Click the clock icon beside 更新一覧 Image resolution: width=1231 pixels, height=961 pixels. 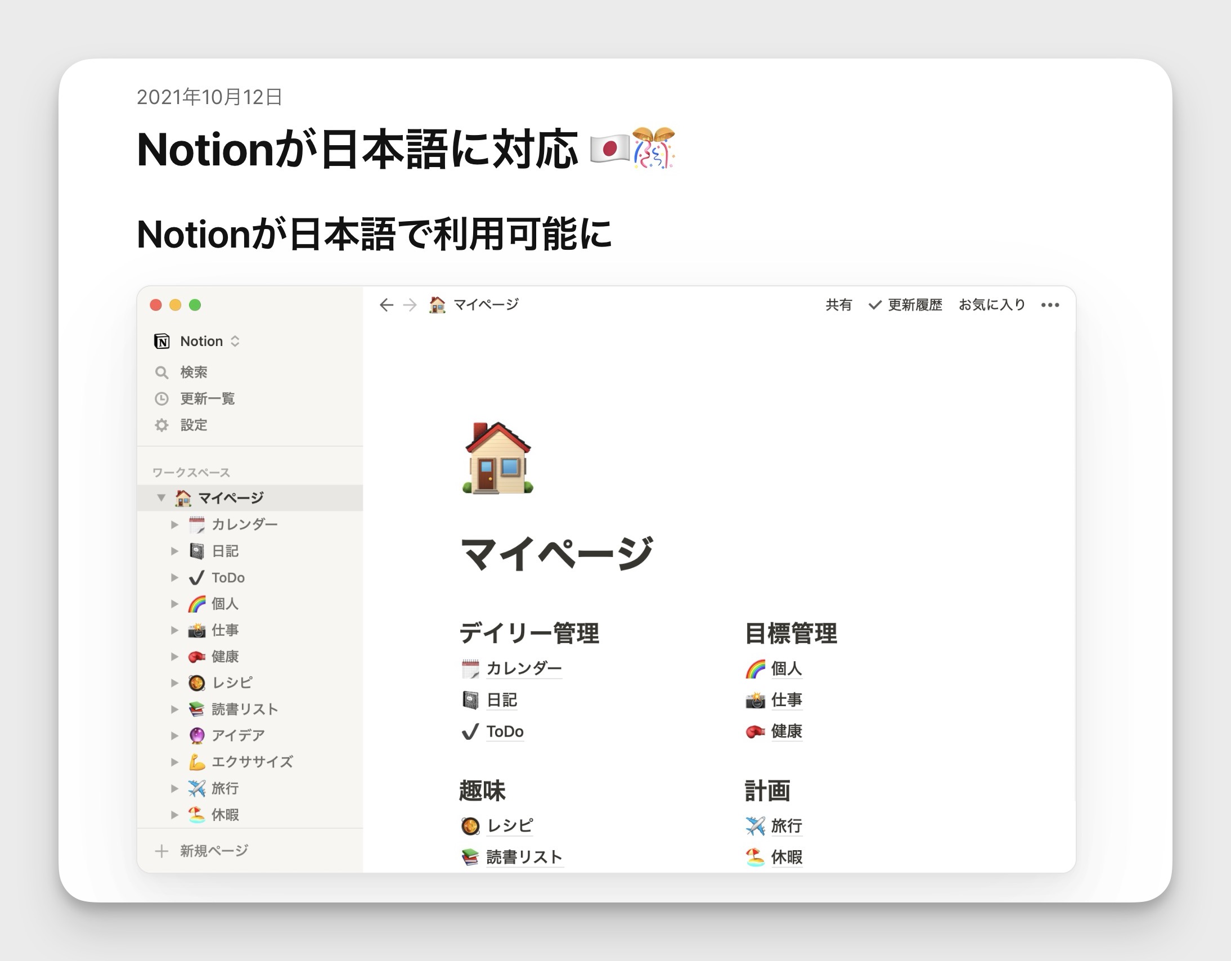(162, 399)
